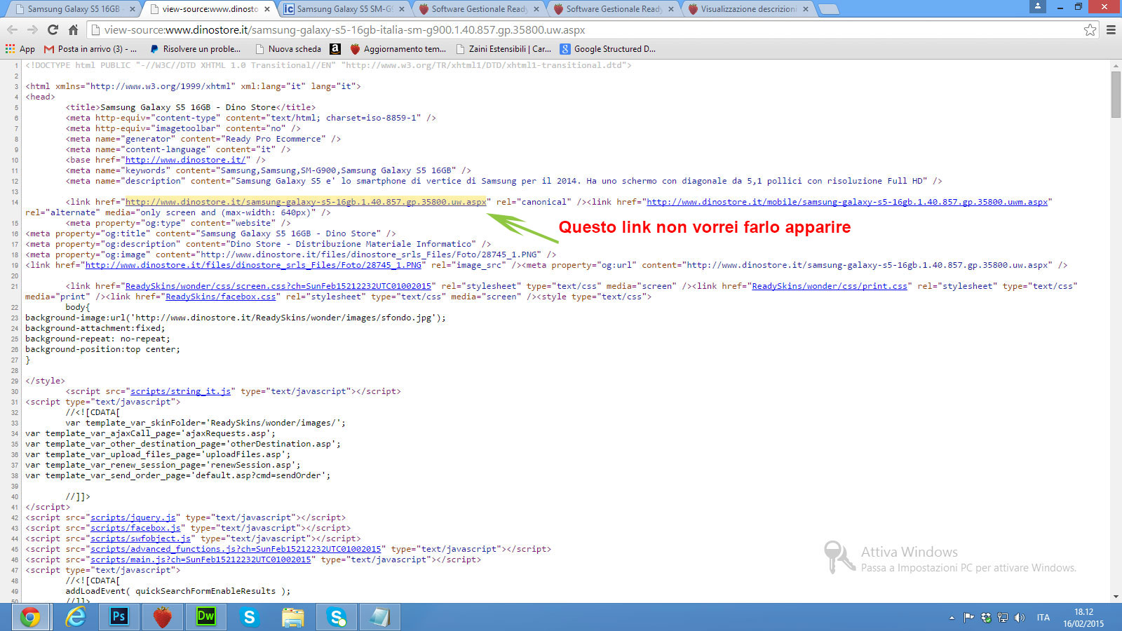
Task: Close the 'Visualizzazione descrizioni' tab
Action: pos(805,9)
